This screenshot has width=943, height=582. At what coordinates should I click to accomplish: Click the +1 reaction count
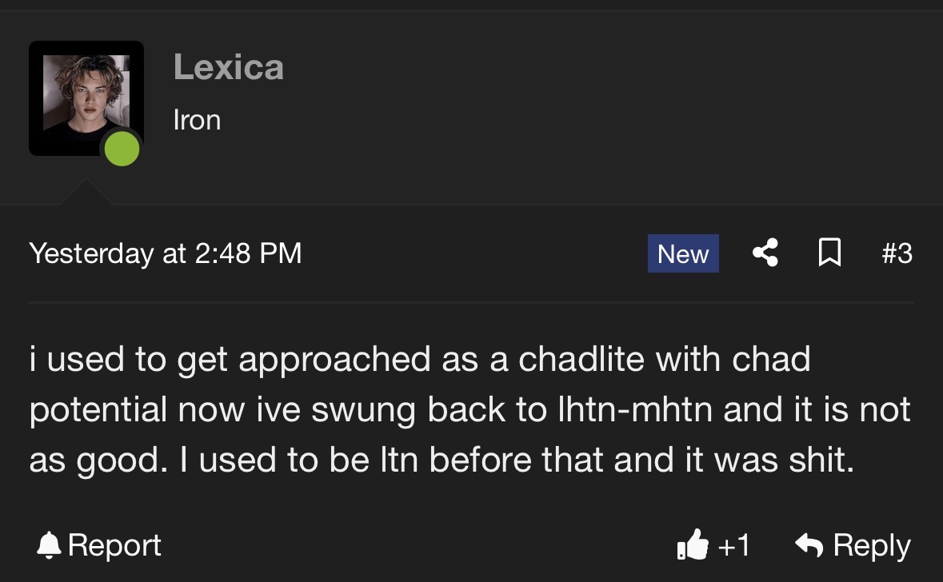point(734,545)
